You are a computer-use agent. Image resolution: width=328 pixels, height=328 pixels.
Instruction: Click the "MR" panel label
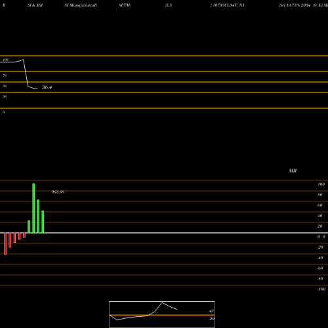293,171
